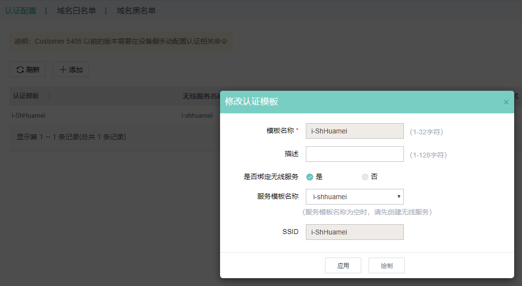Click the dropdown arrow next to i-shhuamei
Screen dimensions: 522x286
point(399,197)
